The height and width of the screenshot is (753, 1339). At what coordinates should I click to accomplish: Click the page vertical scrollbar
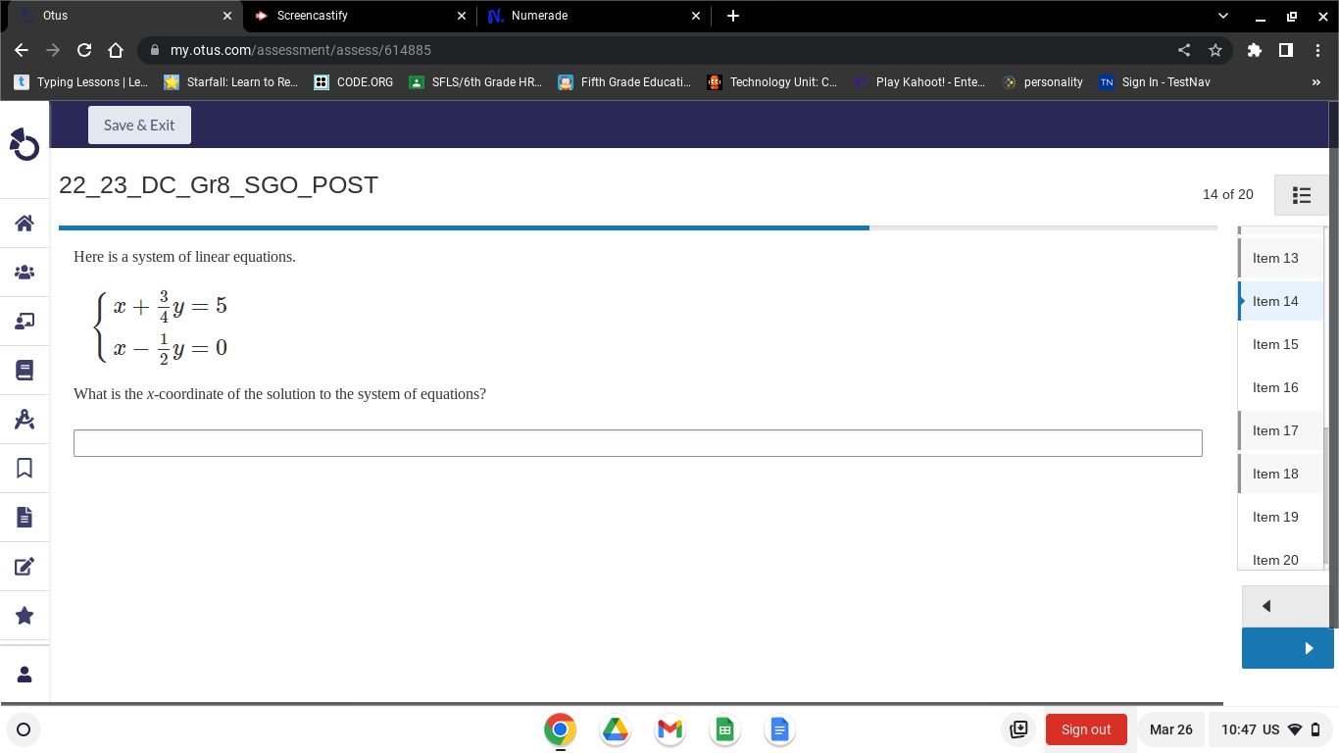point(1334,363)
